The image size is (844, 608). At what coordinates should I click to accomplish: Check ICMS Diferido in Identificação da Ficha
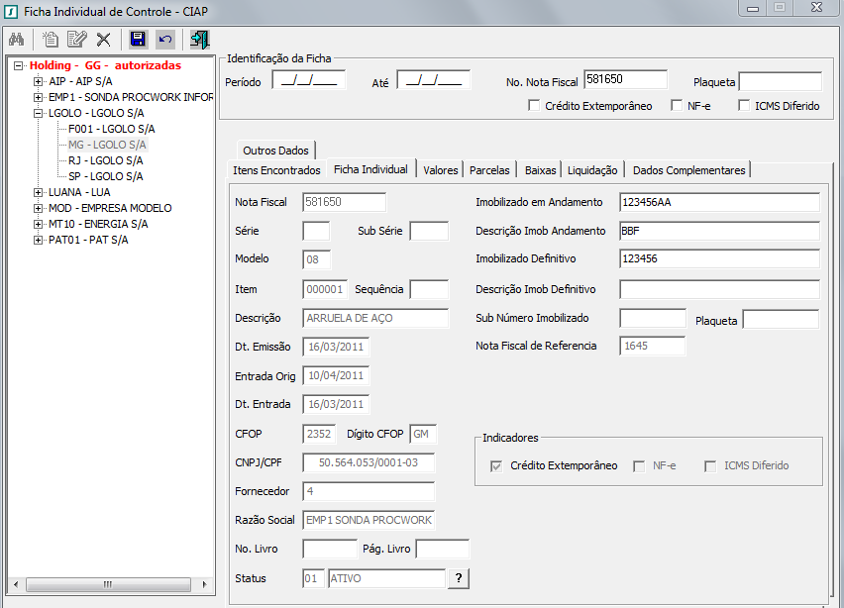[744, 106]
